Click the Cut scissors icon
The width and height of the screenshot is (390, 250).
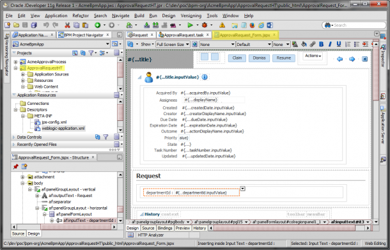[67, 25]
